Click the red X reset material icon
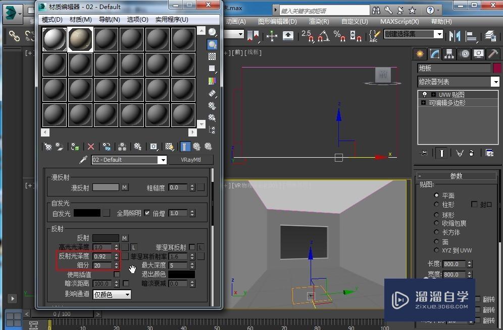503x330 pixels. pos(91,147)
